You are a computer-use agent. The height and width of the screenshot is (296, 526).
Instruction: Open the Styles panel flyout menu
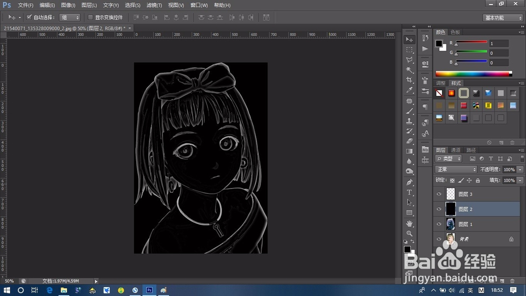tap(521, 83)
